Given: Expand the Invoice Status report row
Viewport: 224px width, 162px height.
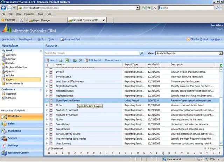Looking at the screenshot, I should pyautogui.click(x=47, y=76).
